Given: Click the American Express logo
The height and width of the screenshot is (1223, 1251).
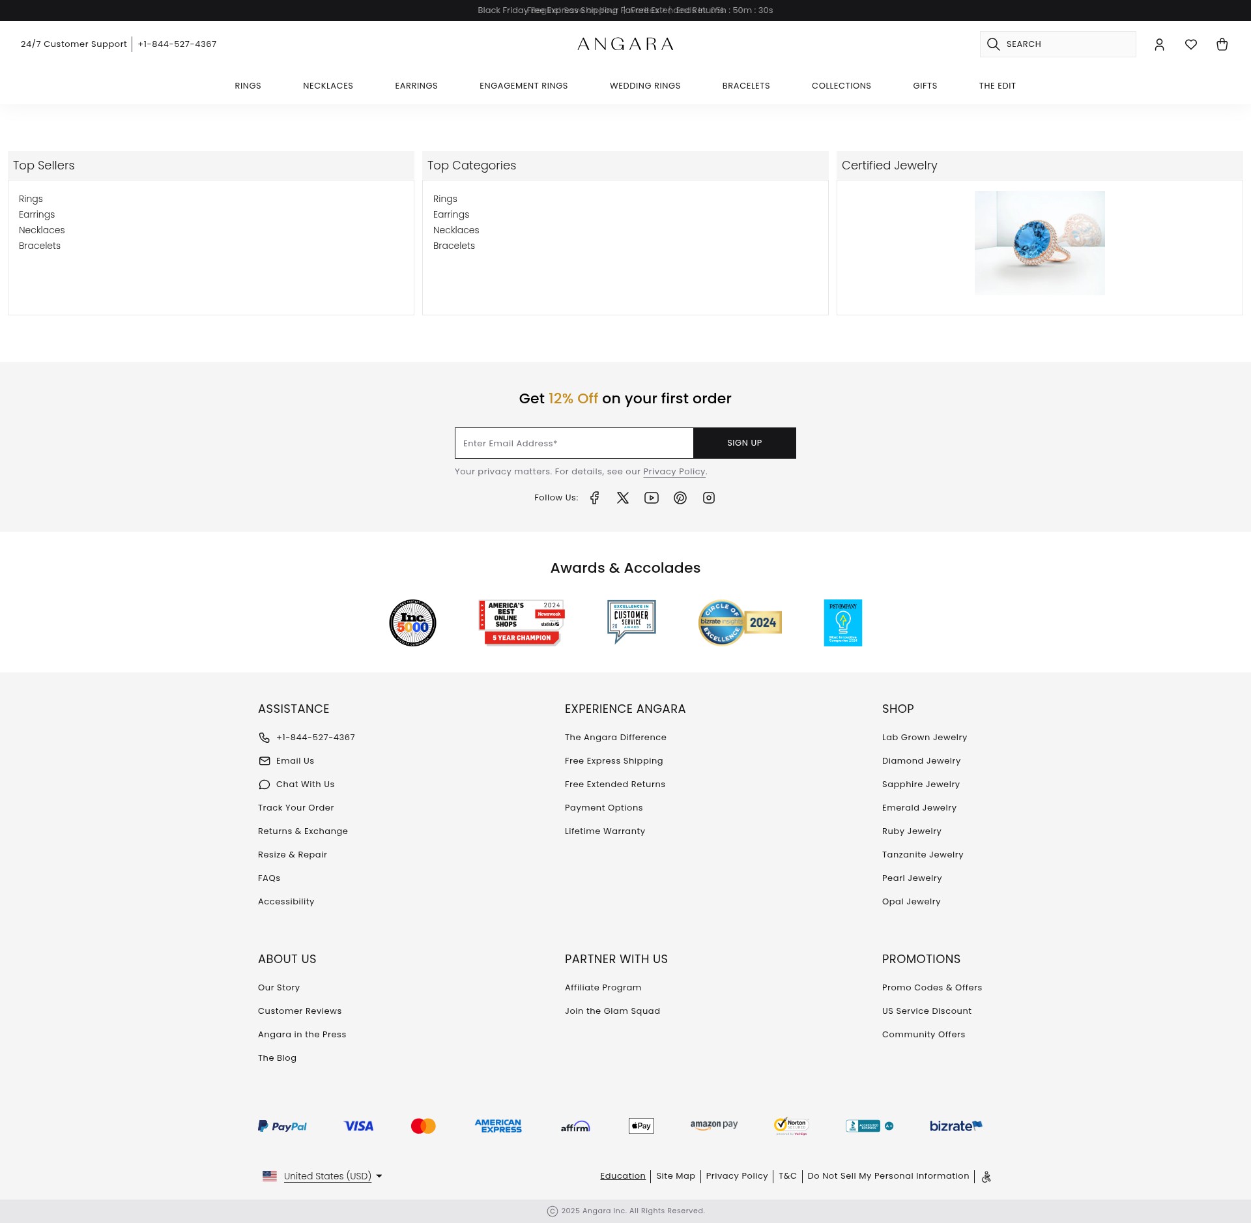Looking at the screenshot, I should click(498, 1126).
